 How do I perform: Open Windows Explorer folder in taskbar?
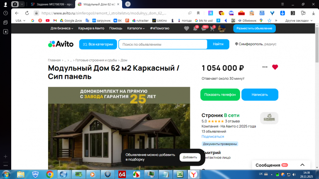[x=20, y=174]
